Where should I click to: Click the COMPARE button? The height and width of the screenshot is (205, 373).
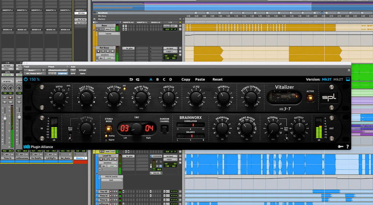tap(63, 74)
